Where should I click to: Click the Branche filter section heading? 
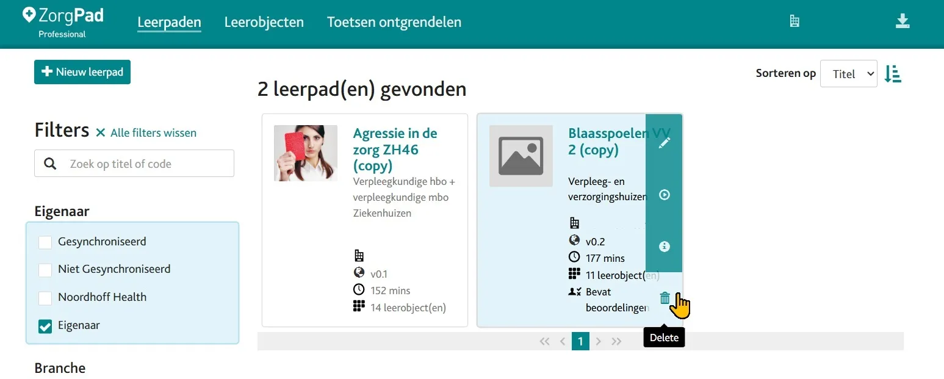pyautogui.click(x=60, y=368)
